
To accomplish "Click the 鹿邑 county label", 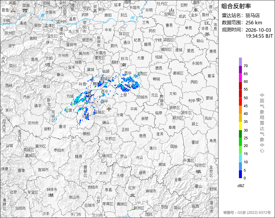I will click(159, 68).
